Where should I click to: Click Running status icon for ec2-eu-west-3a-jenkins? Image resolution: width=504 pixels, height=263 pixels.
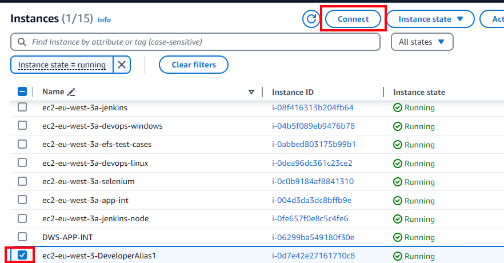coord(398,107)
